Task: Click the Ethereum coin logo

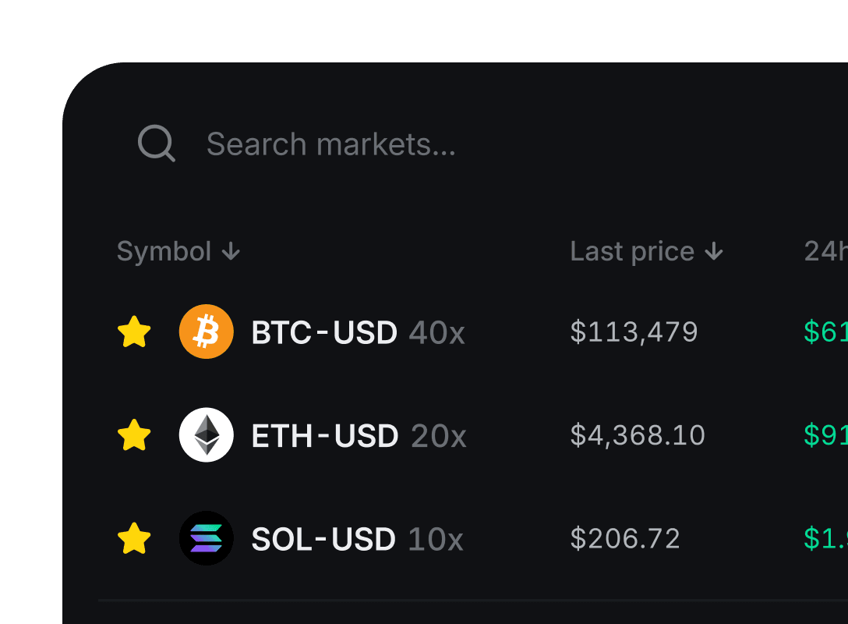Action: [x=206, y=435]
